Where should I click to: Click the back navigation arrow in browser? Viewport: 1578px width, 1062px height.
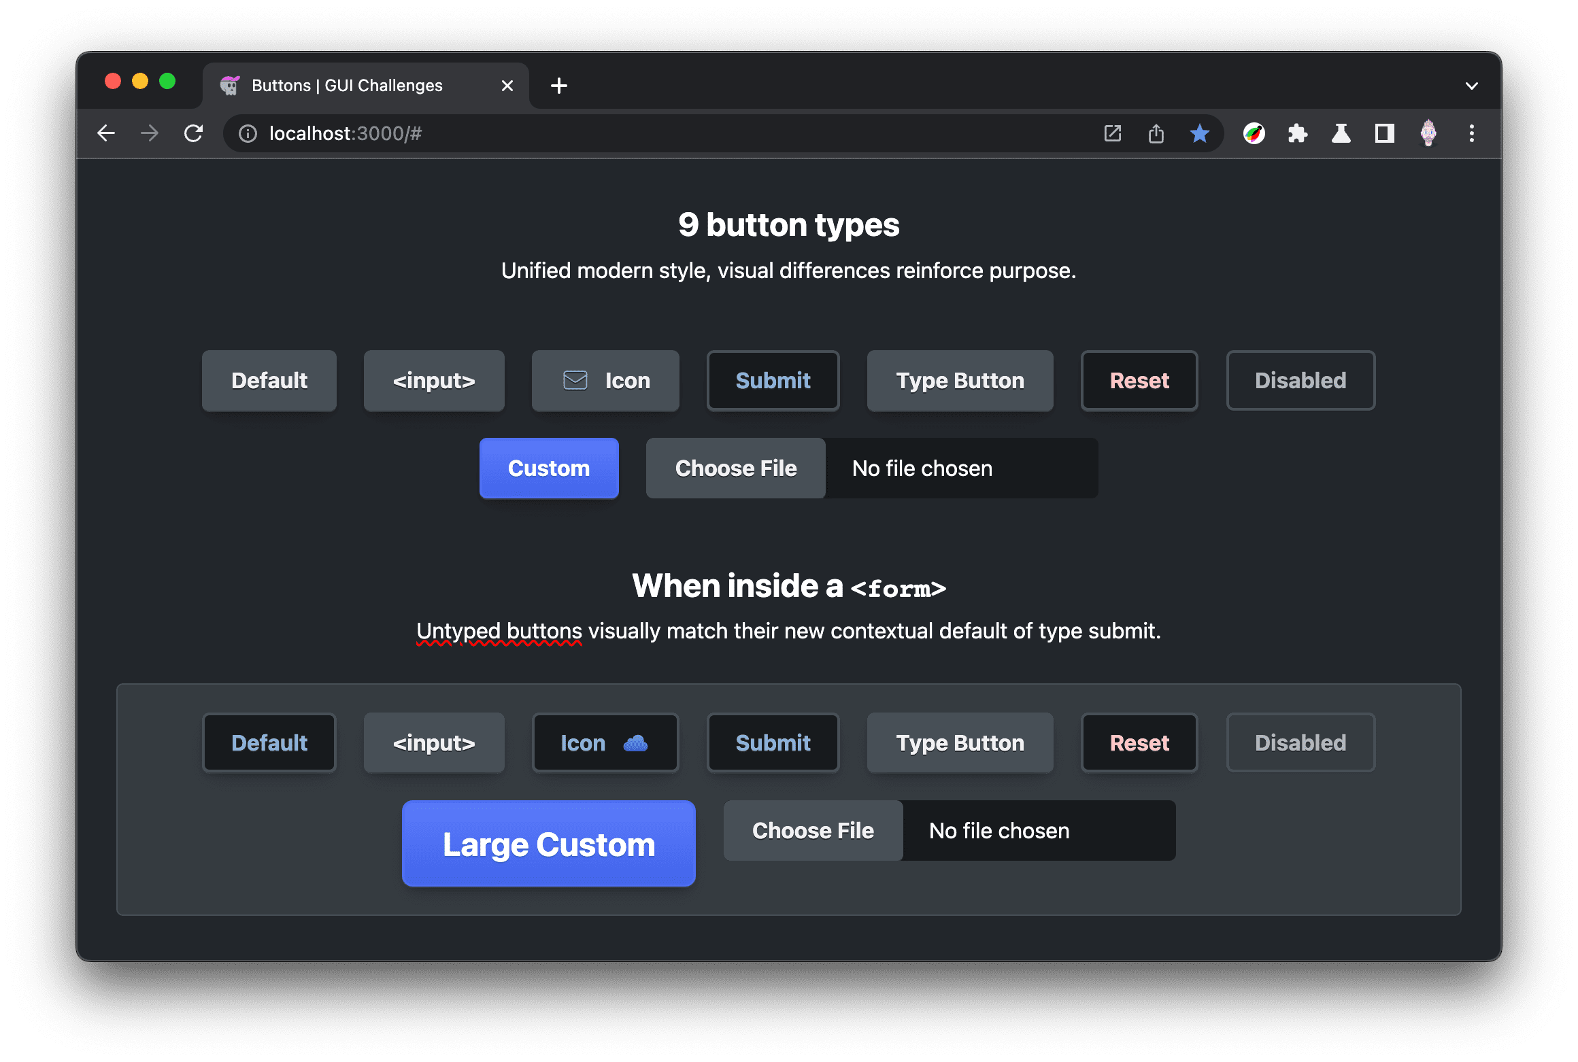tap(107, 133)
